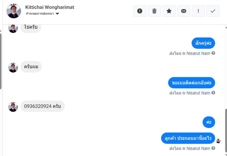Click the help icon under the last message
Screen dimensions: 227x156
(x=213, y=148)
